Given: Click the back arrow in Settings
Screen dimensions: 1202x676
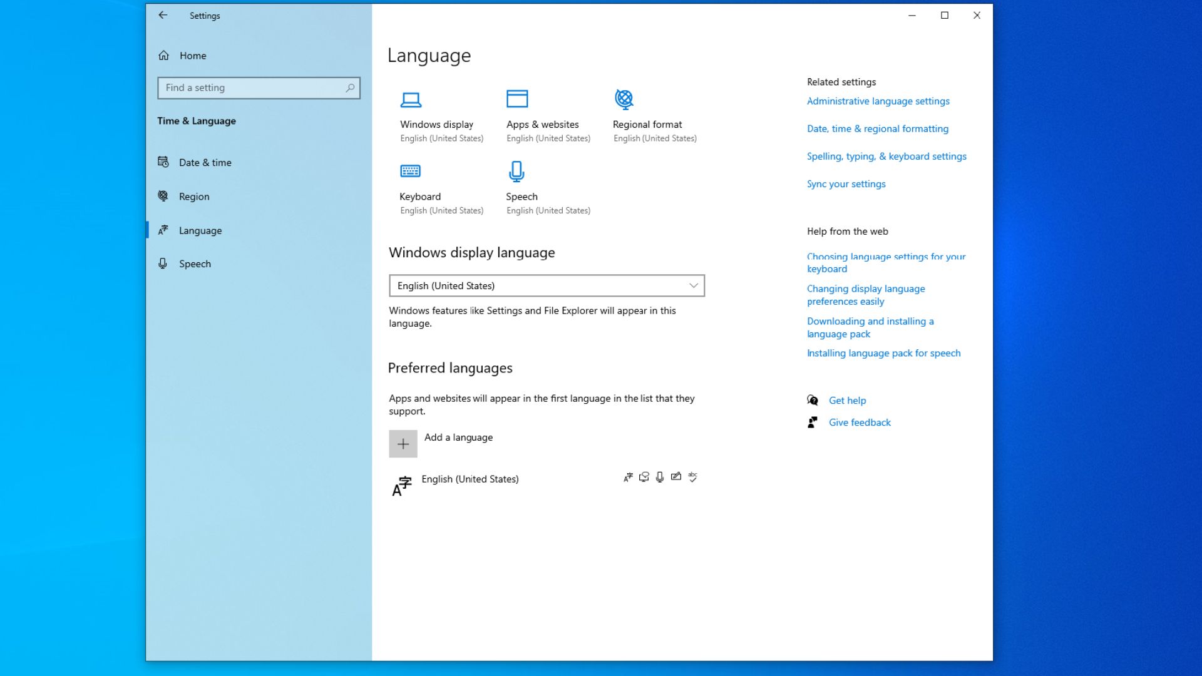Looking at the screenshot, I should pyautogui.click(x=163, y=15).
